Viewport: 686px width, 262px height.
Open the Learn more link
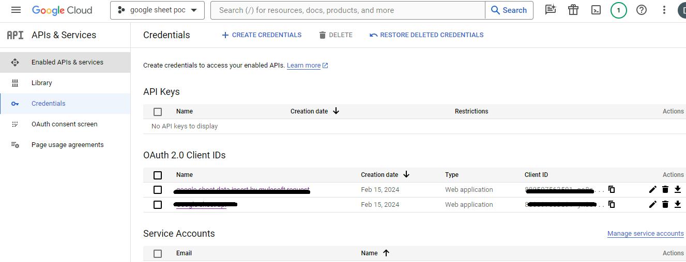click(x=308, y=65)
